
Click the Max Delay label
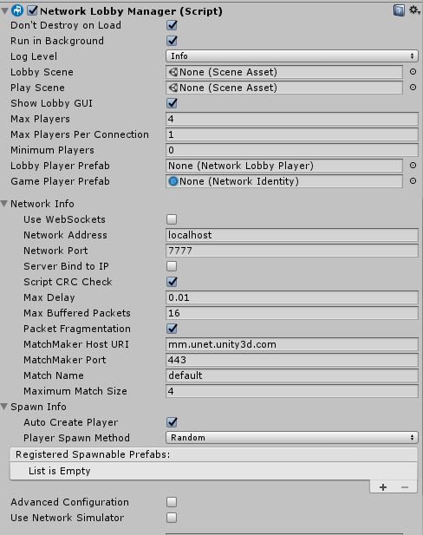click(49, 297)
